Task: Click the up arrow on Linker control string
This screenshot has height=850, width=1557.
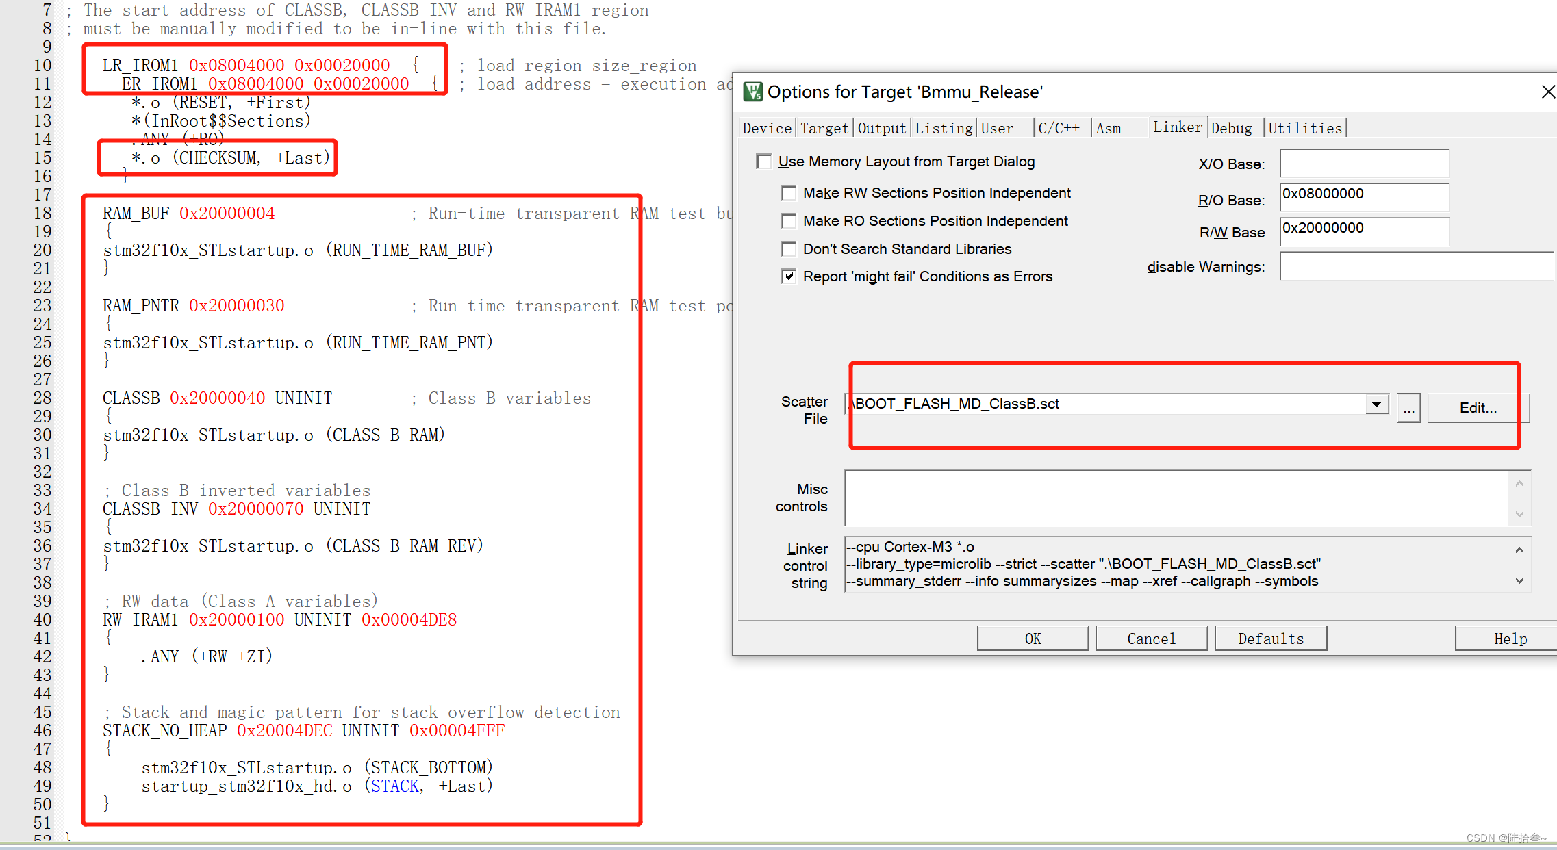Action: click(1519, 550)
